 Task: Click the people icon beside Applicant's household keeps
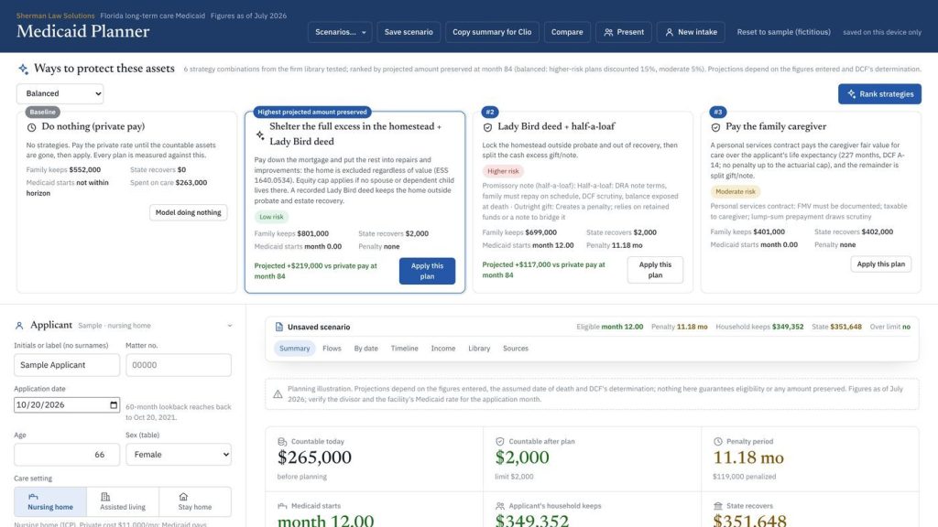(x=499, y=506)
